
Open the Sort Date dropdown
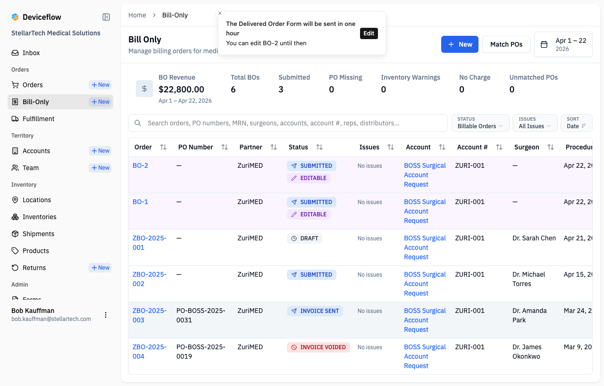(x=577, y=123)
